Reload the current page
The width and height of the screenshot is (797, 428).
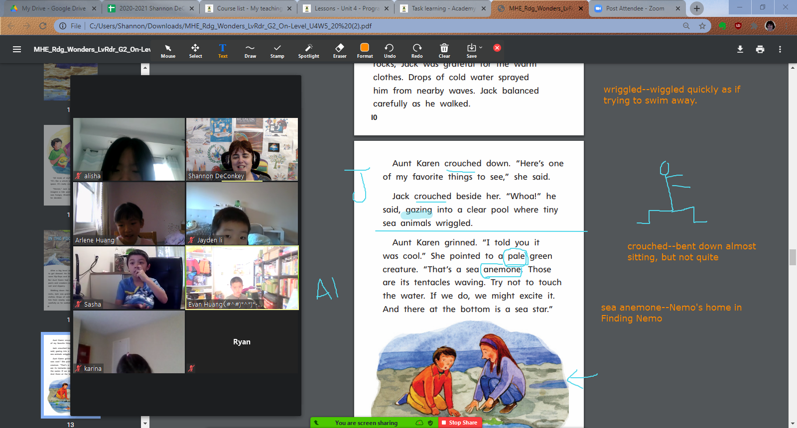tap(43, 26)
